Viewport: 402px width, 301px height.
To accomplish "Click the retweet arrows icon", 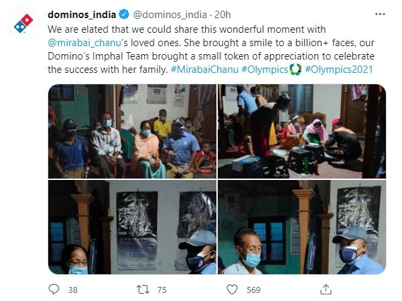I will click(143, 289).
